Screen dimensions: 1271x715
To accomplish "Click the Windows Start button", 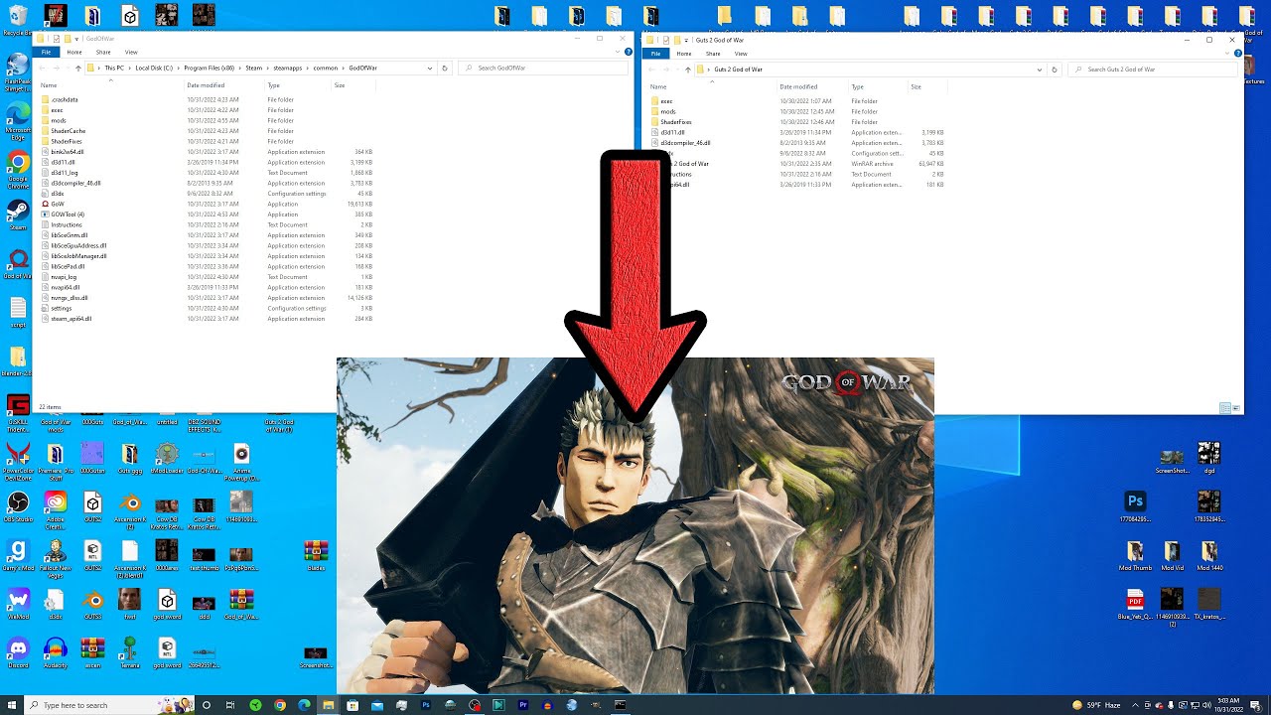I will tap(10, 705).
